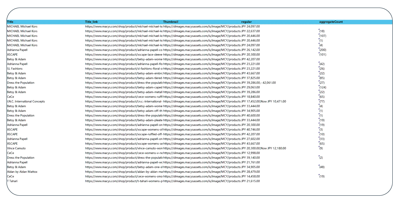
Task: Select price with Now JPY 12,180.00
Action: tap(264, 148)
